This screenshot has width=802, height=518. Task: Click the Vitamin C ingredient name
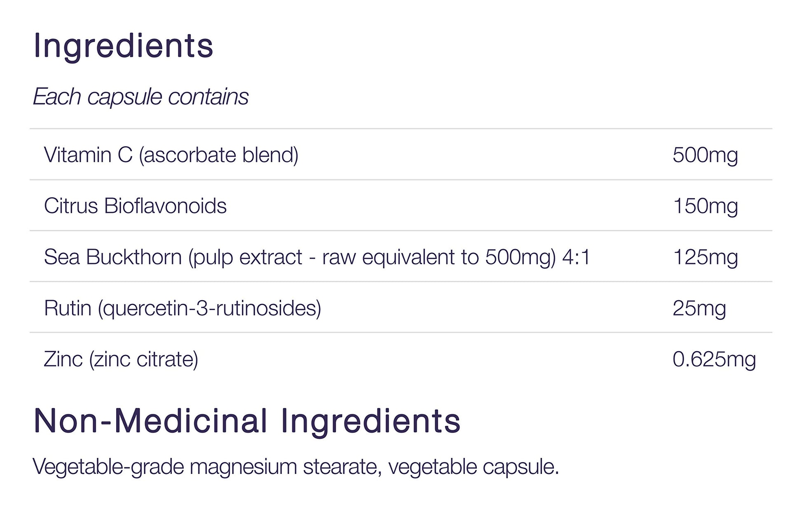click(88, 155)
